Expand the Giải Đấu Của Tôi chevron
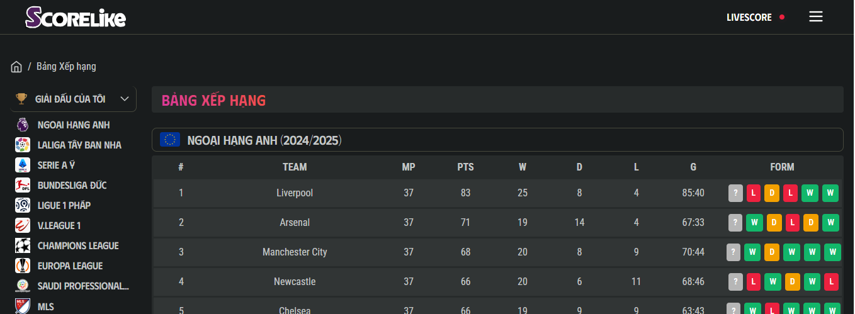 click(124, 99)
